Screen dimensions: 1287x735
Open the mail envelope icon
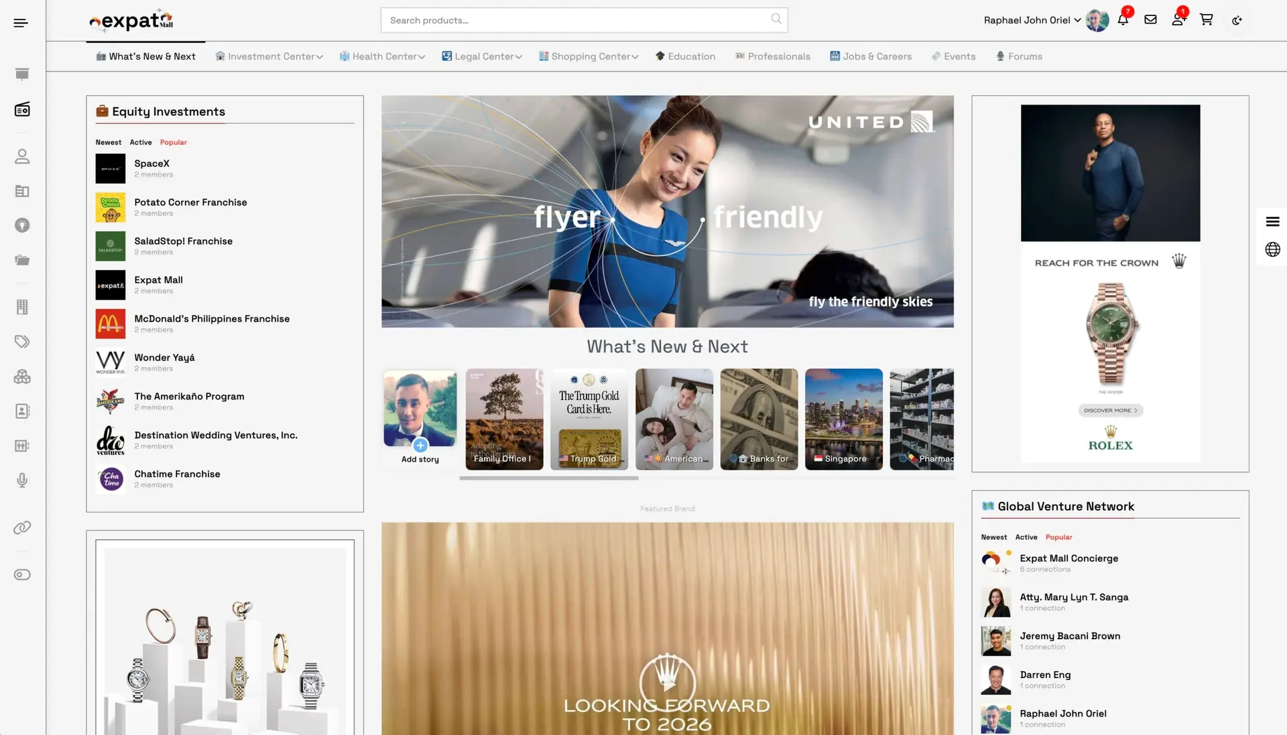(x=1150, y=19)
